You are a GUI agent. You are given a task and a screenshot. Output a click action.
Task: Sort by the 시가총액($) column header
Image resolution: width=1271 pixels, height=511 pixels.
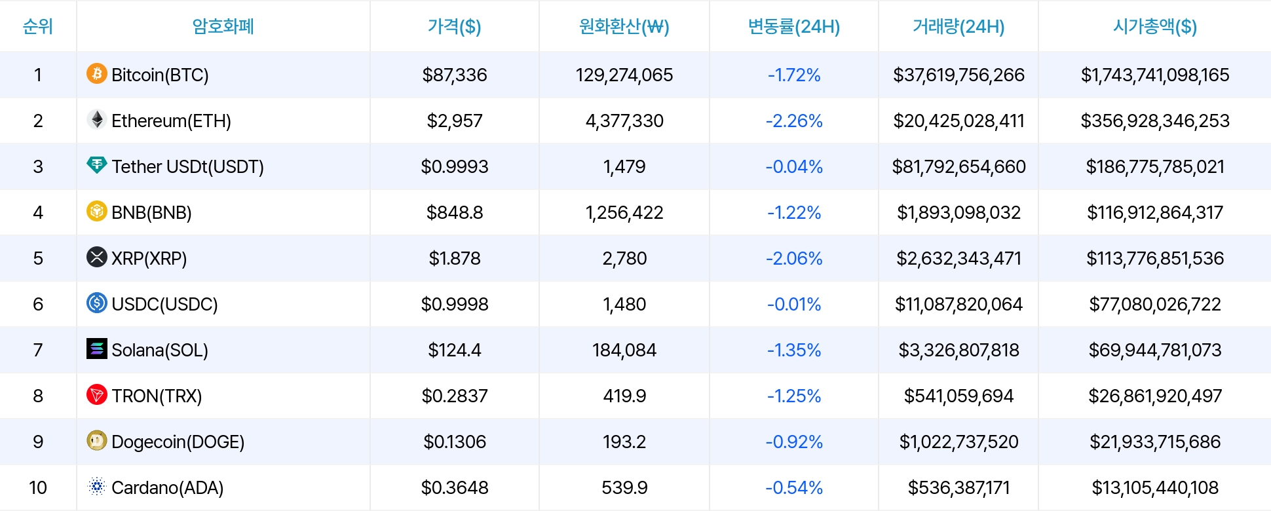[1155, 26]
